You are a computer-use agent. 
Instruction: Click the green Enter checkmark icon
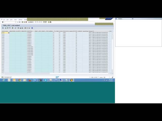(3, 22)
